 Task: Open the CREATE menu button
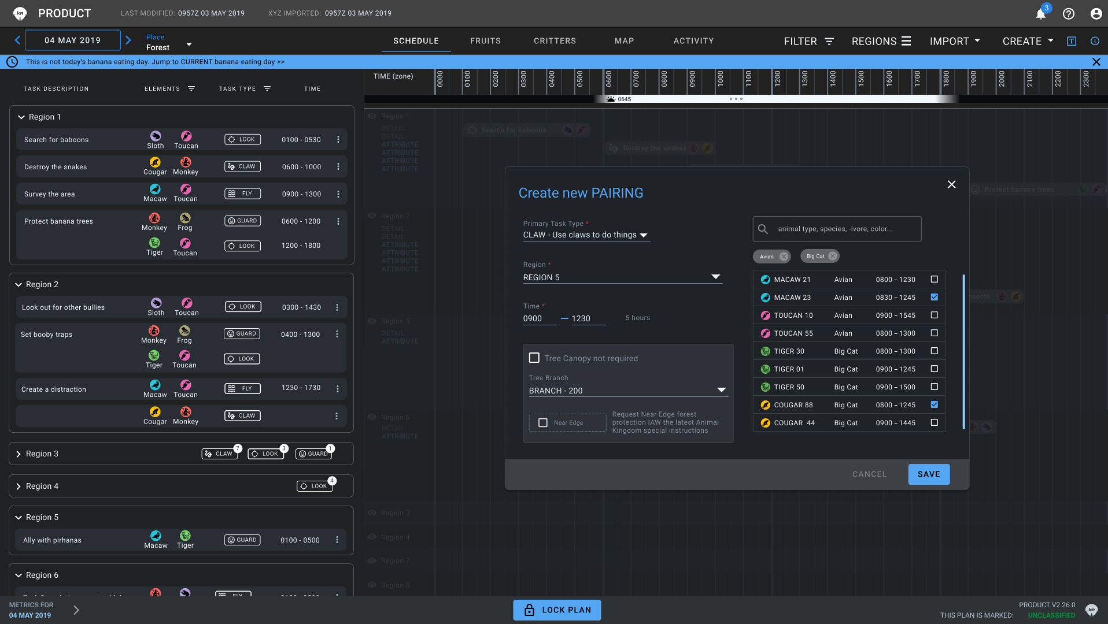tap(1028, 41)
